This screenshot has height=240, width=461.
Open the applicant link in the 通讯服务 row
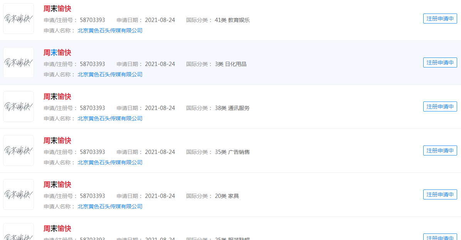pos(110,118)
